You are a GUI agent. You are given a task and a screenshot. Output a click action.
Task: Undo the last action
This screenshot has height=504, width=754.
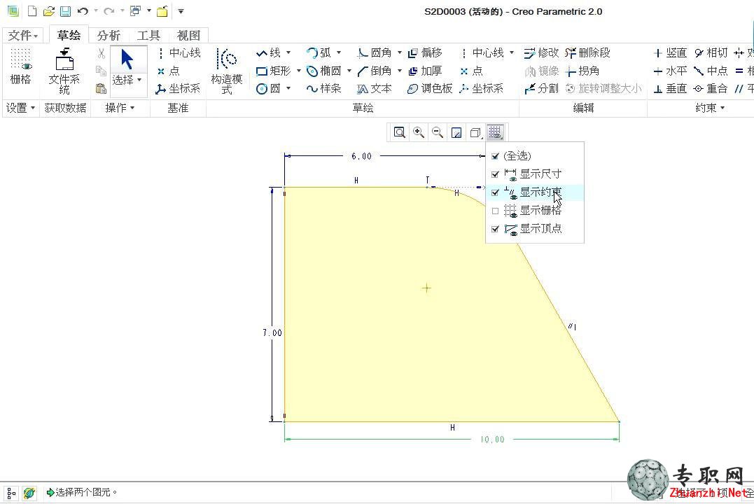(x=83, y=11)
